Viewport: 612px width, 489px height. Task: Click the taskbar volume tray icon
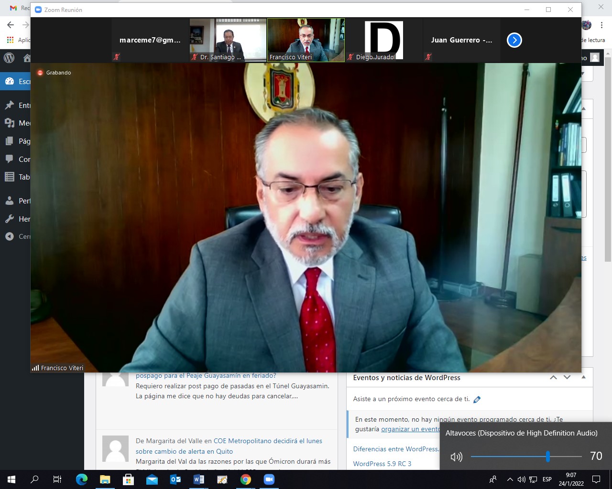(x=522, y=479)
